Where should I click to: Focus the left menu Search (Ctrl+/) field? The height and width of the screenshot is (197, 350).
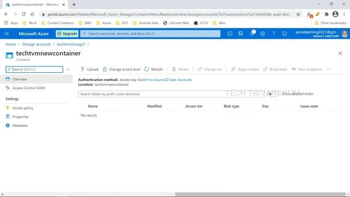tap(34, 69)
